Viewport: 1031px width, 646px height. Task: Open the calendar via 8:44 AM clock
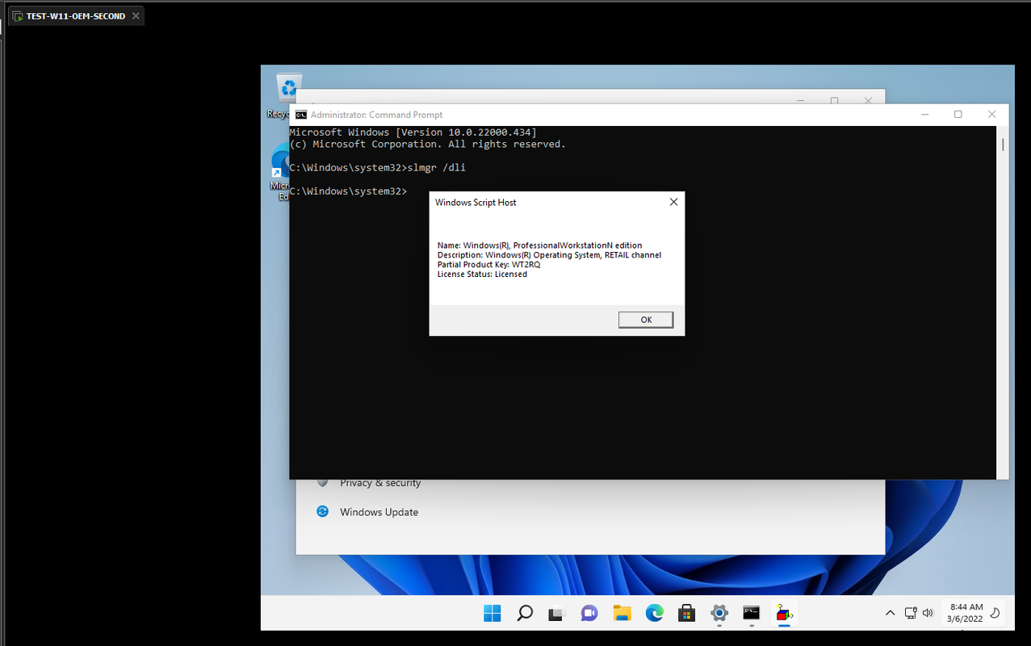coord(966,606)
